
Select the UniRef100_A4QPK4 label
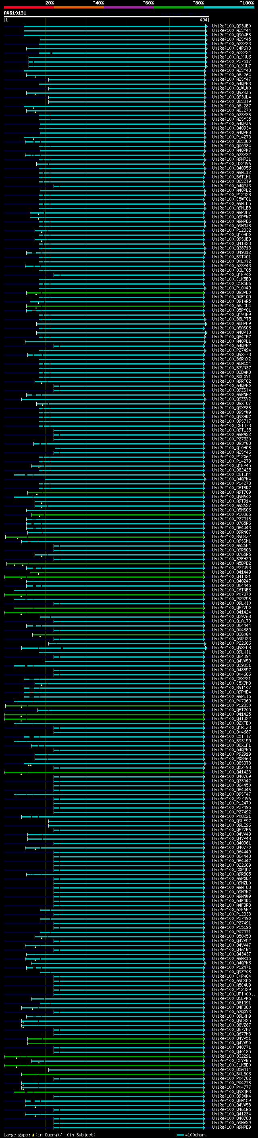point(231,479)
